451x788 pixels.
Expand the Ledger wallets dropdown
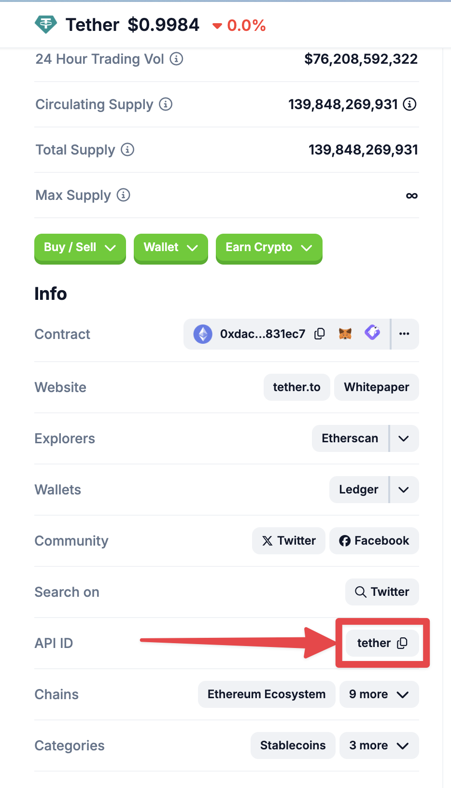coord(404,489)
